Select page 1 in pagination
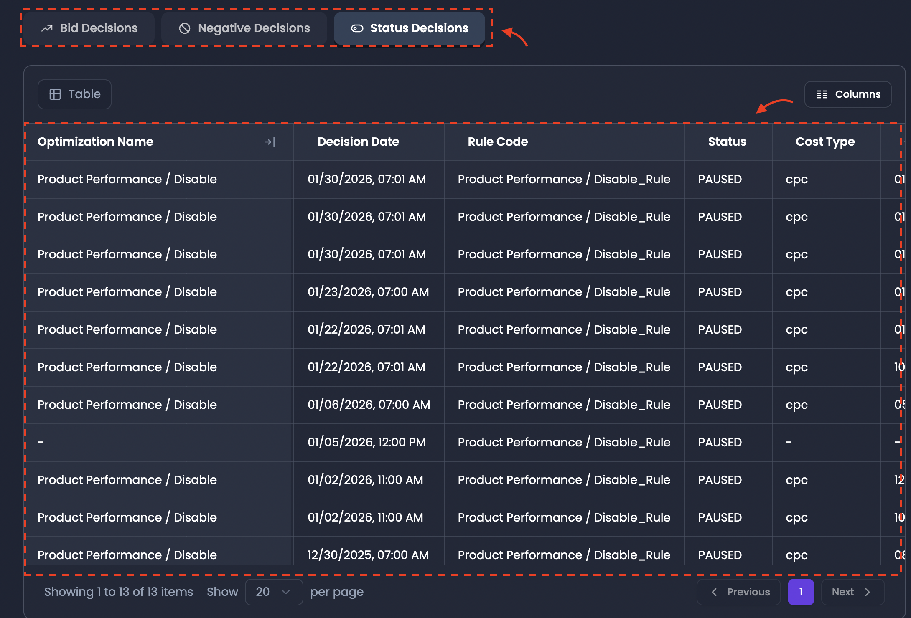The image size is (911, 618). click(x=801, y=592)
